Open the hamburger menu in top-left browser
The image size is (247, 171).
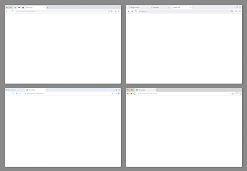pos(119,11)
